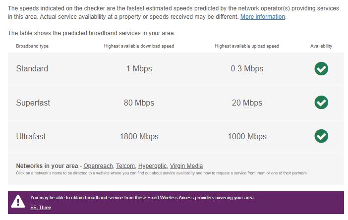Click Mbps abbreviation beside Standard 1 download
Viewport: 348px width, 220px height.
click(x=142, y=69)
